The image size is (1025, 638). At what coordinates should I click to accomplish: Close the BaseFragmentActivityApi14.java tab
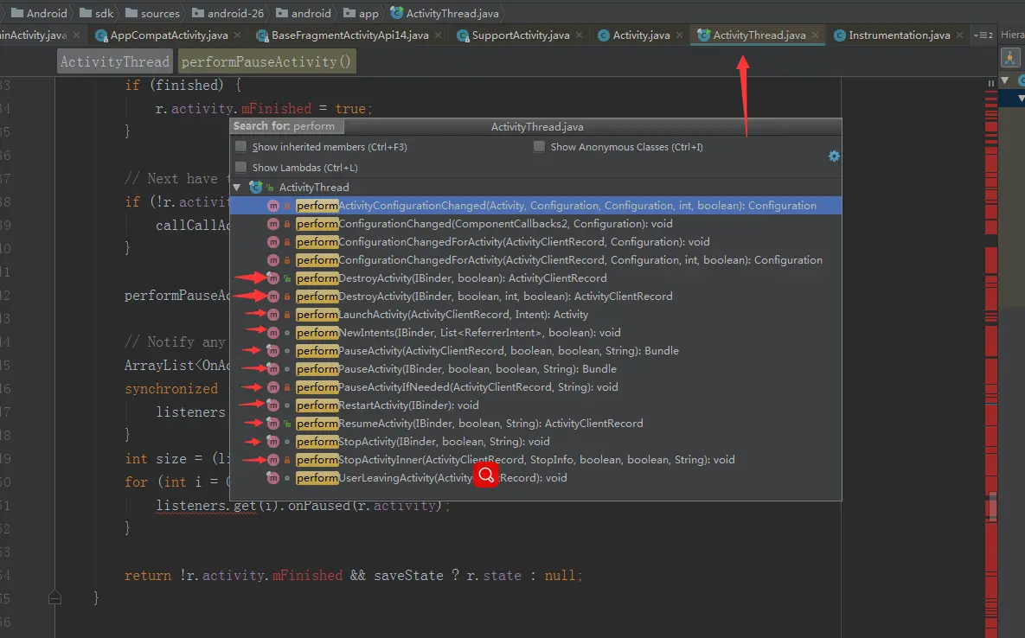(x=438, y=35)
